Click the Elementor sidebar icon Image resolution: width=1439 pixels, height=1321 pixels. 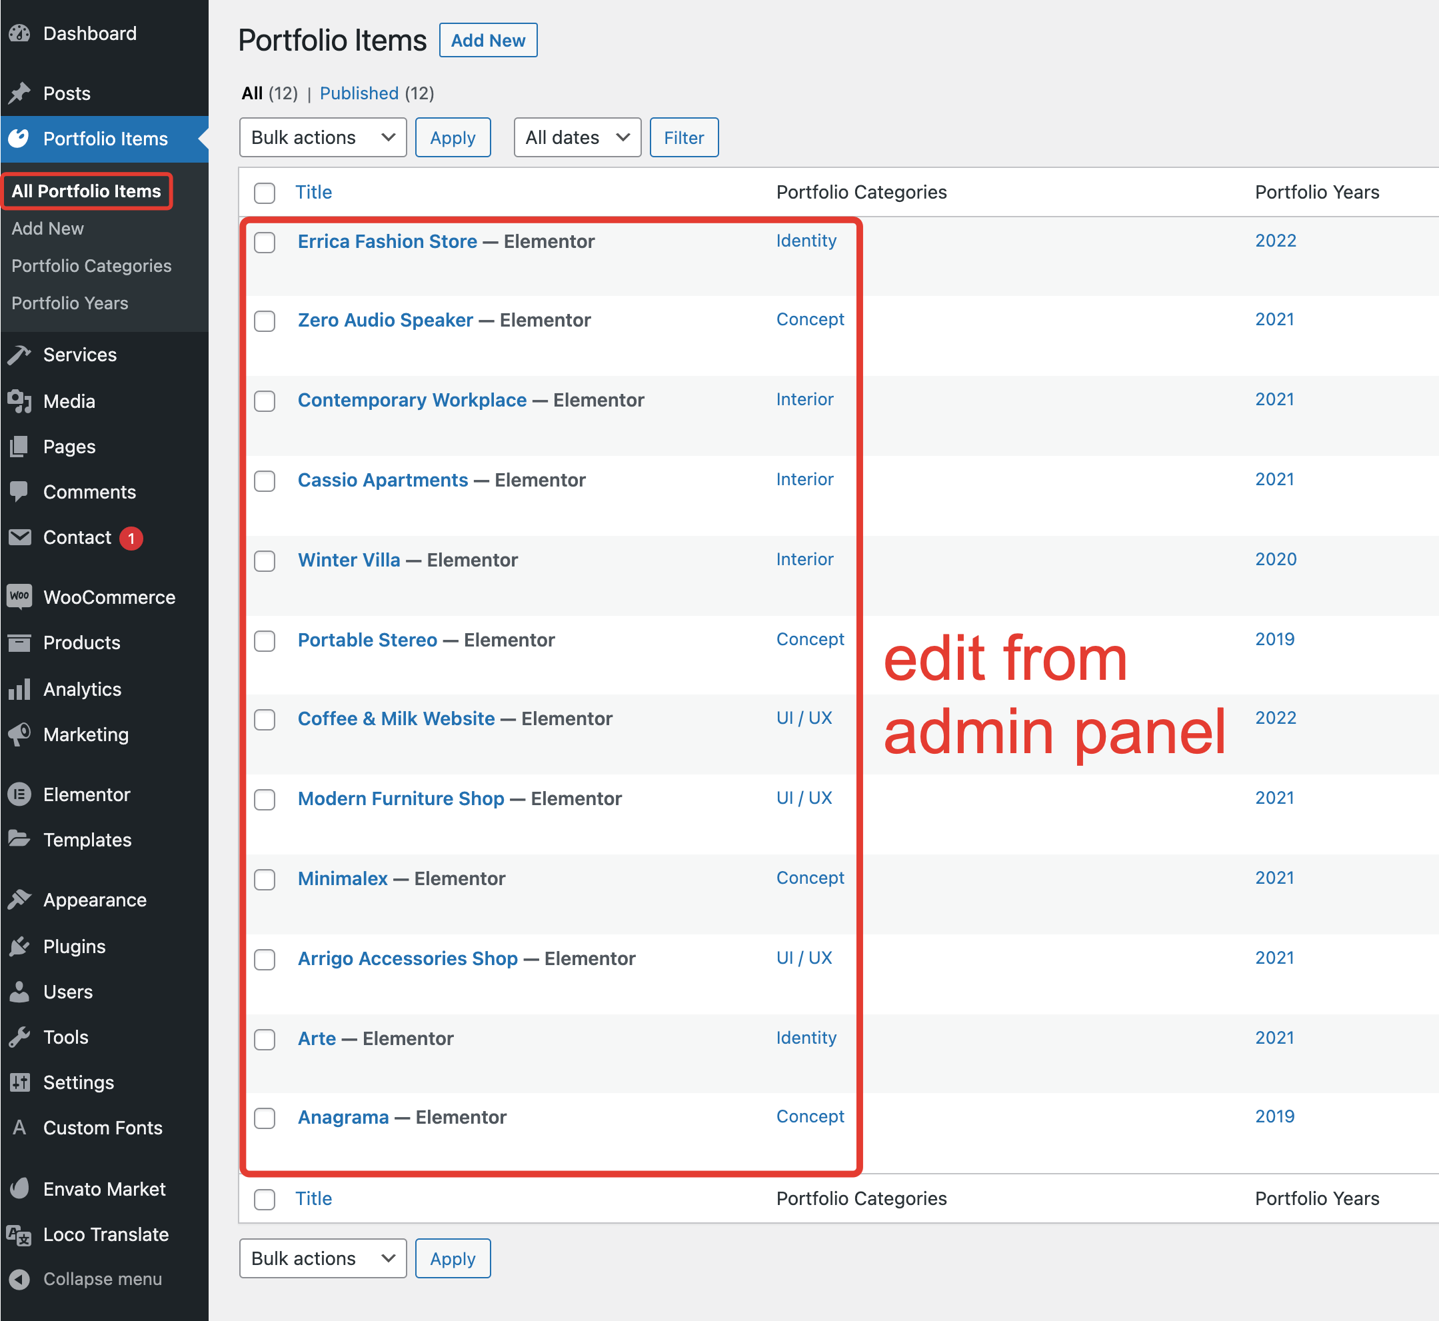coord(19,794)
